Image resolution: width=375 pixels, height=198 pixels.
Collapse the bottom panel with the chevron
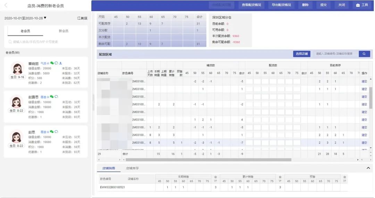(368, 168)
